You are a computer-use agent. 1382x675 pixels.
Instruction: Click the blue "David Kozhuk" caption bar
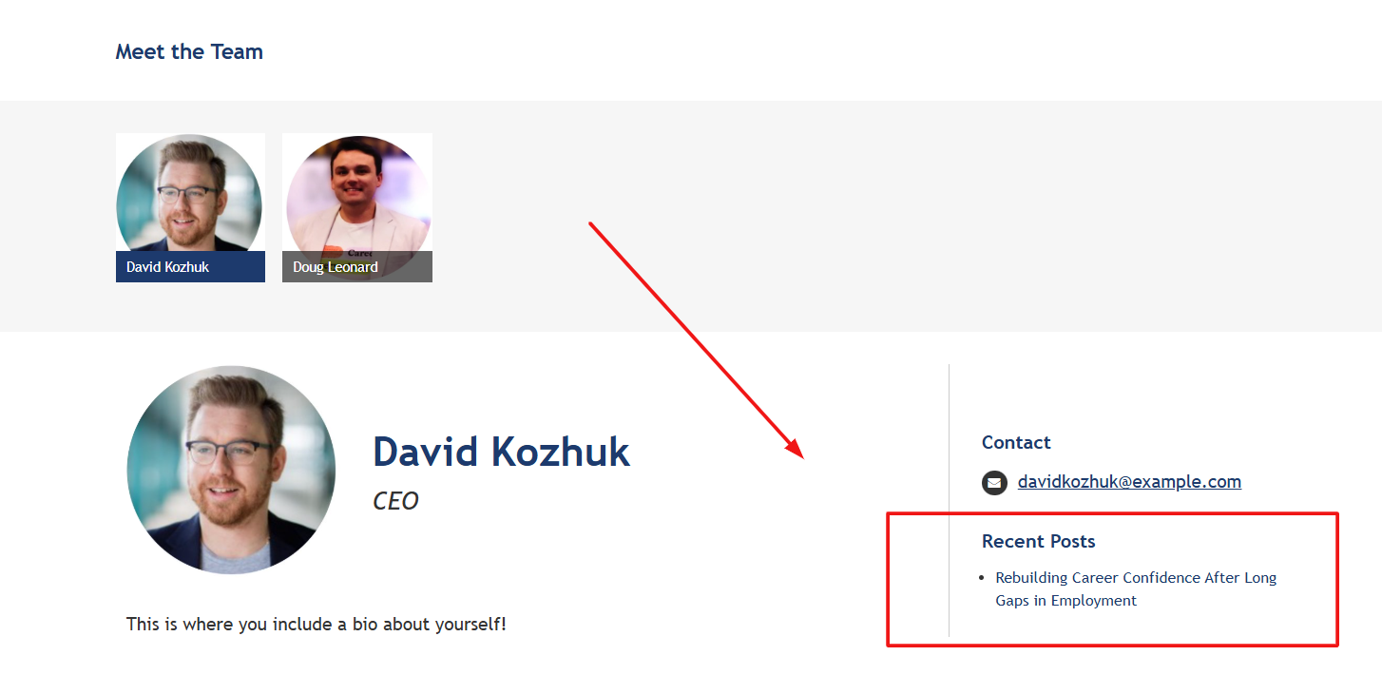[x=190, y=267]
